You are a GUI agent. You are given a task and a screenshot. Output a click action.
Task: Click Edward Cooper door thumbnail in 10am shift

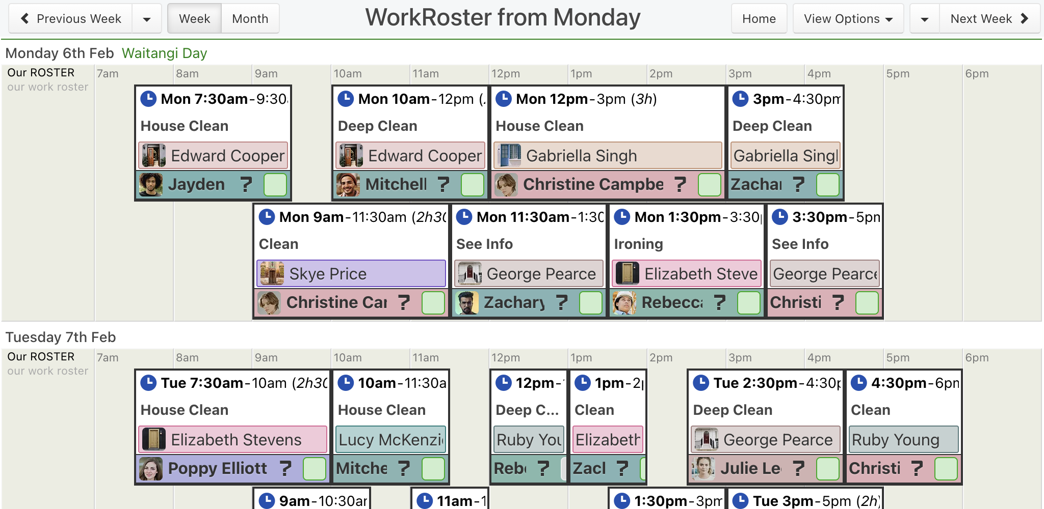click(351, 155)
